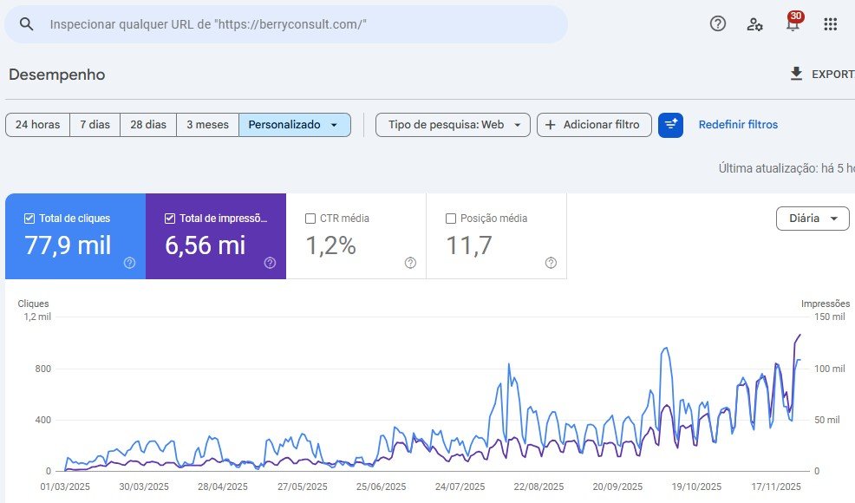855x503 pixels.
Task: Click the export download icon
Action: 797,75
